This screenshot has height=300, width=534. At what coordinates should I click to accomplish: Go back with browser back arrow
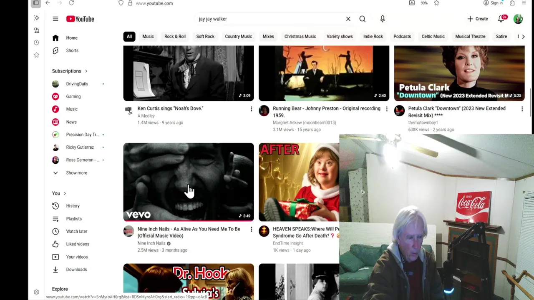point(48,3)
